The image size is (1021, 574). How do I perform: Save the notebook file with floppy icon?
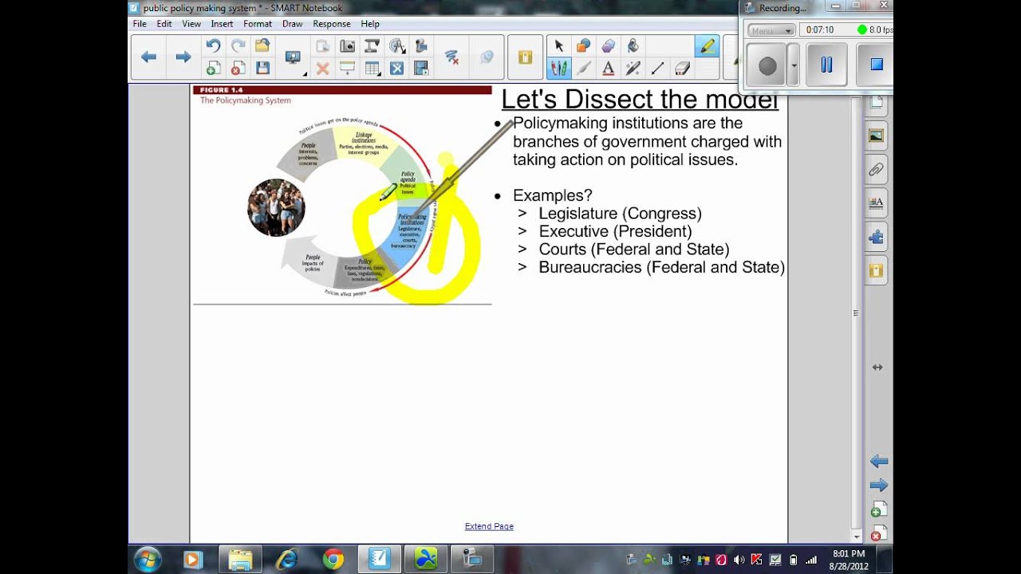pyautogui.click(x=262, y=69)
